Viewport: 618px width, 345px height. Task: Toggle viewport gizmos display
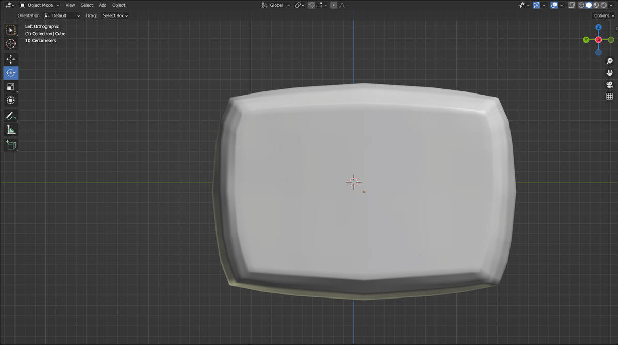(x=536, y=5)
